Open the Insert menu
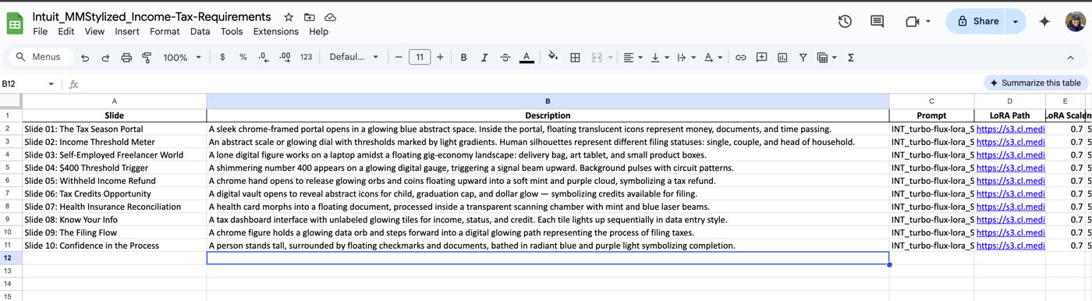This screenshot has width=1092, height=301. click(127, 32)
